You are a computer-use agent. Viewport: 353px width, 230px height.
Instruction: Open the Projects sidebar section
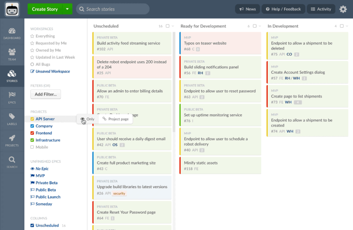pos(12,141)
